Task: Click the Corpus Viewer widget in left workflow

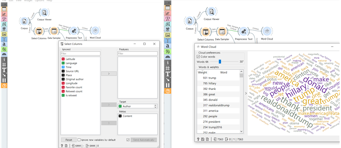Action: pos(44,13)
